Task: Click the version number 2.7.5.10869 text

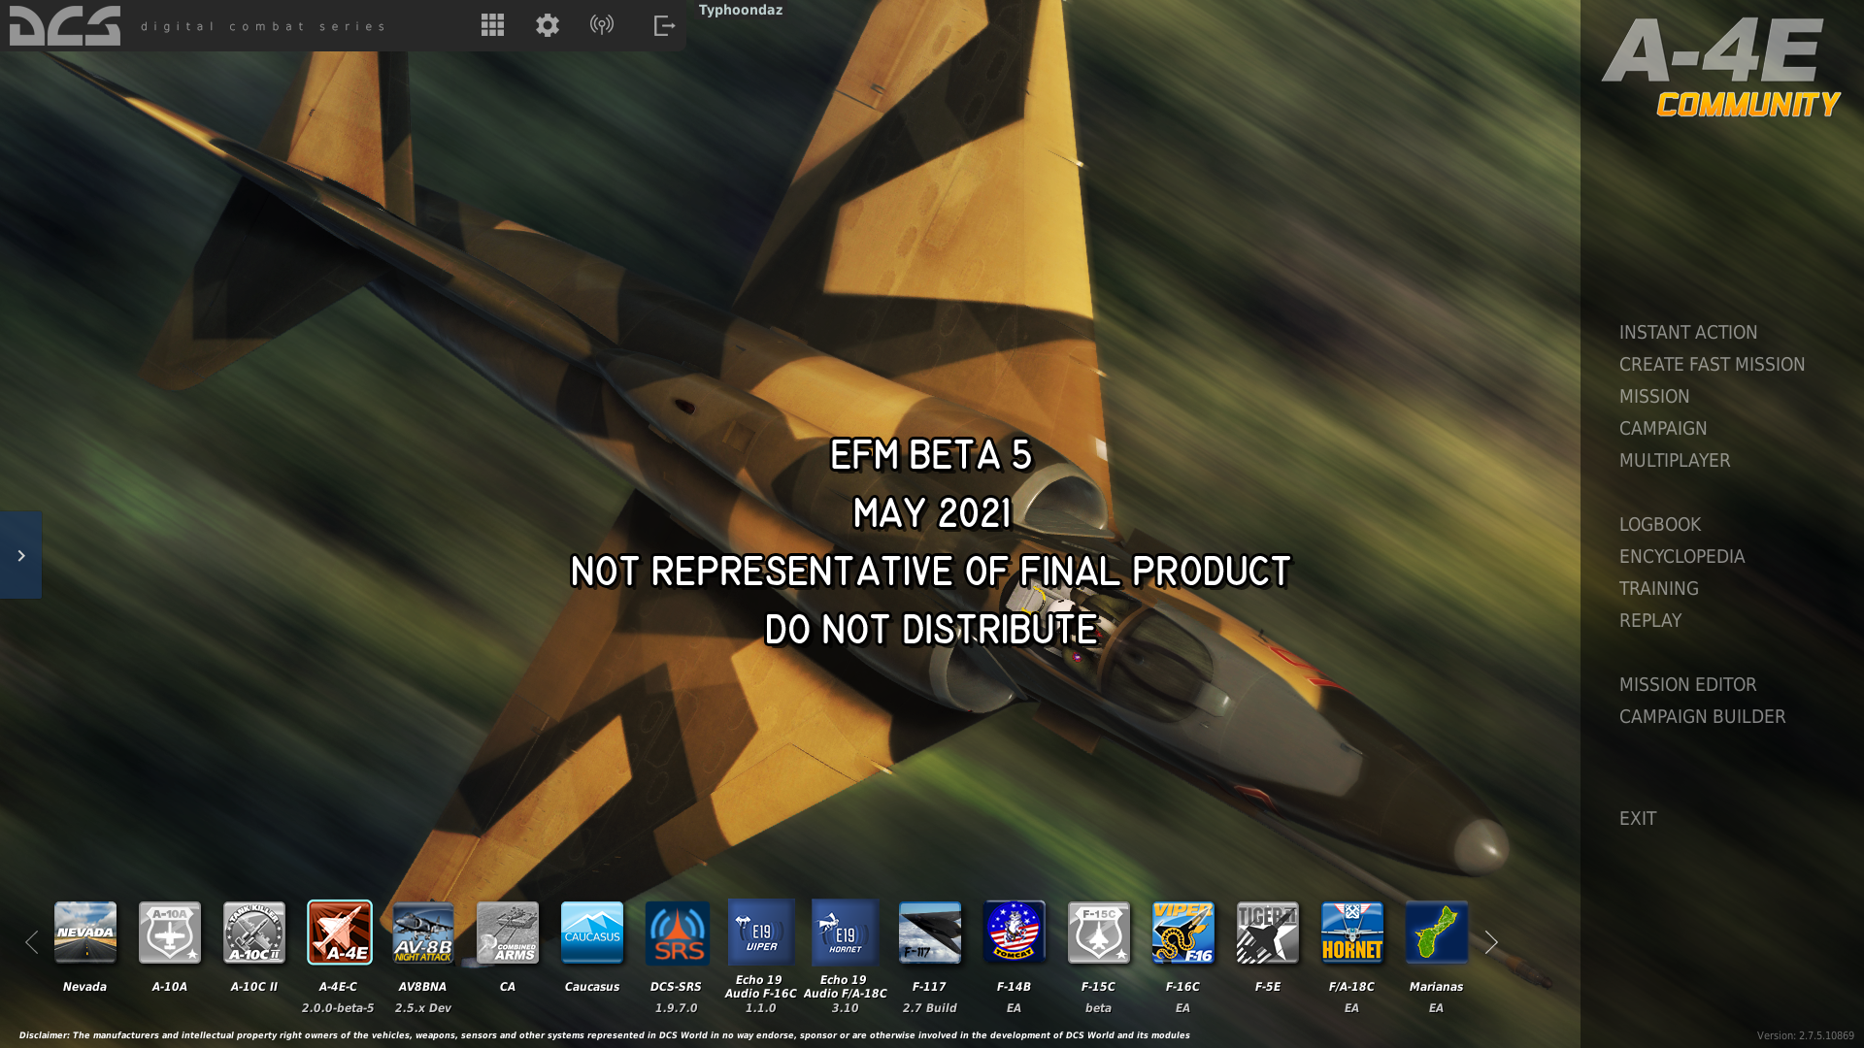Action: click(x=1806, y=1035)
